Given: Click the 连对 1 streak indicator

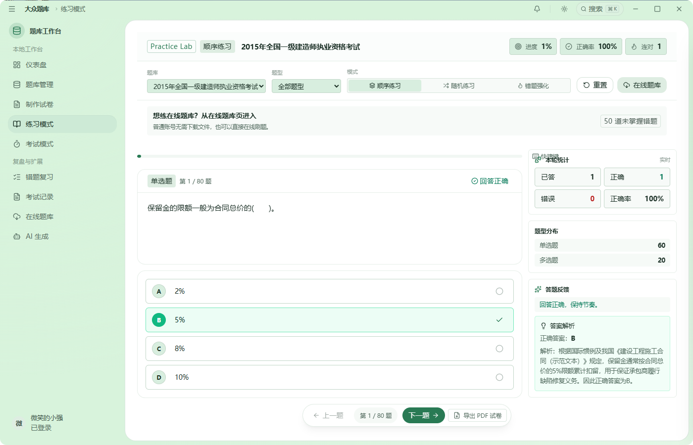Looking at the screenshot, I should pos(646,46).
